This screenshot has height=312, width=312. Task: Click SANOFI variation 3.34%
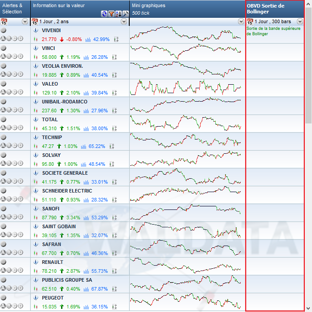(x=73, y=218)
